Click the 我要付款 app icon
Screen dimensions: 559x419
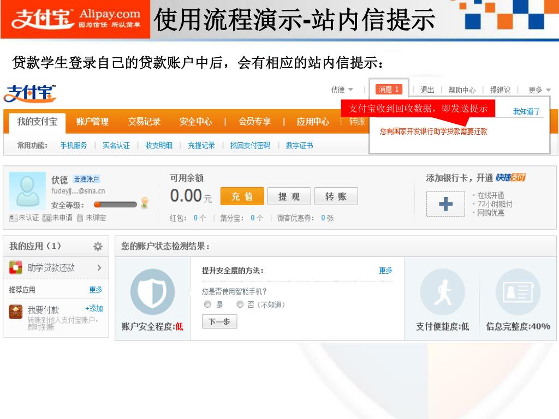(16, 312)
